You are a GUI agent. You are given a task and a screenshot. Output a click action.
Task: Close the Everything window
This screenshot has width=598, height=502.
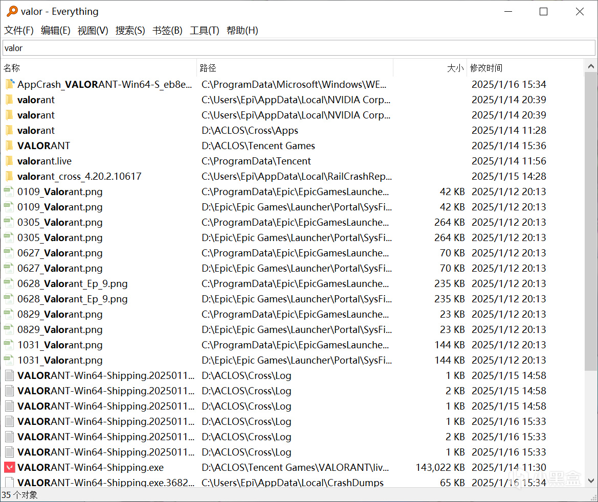tap(580, 12)
